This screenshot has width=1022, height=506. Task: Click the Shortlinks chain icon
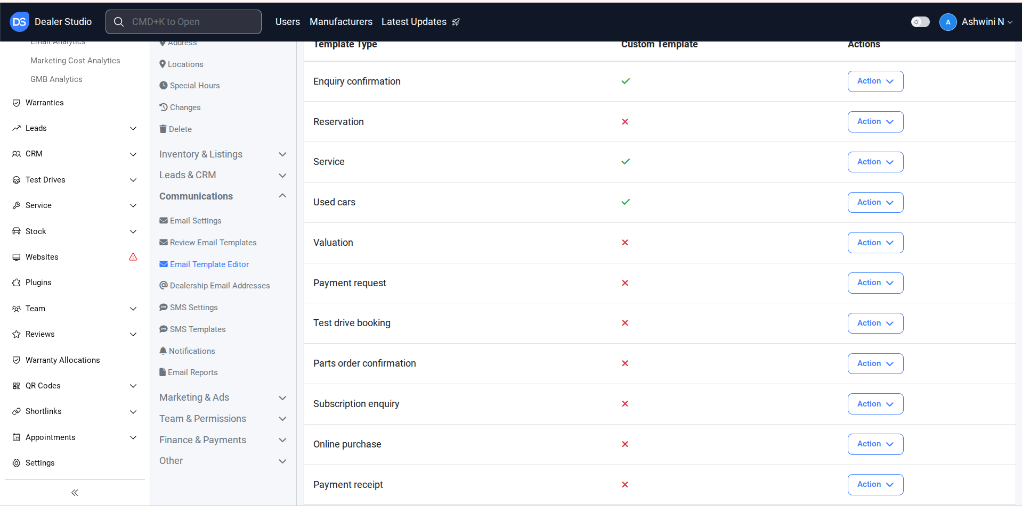(x=17, y=411)
